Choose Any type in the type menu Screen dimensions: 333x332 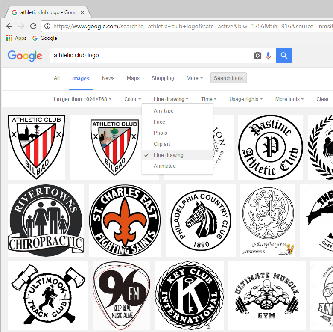177,111
